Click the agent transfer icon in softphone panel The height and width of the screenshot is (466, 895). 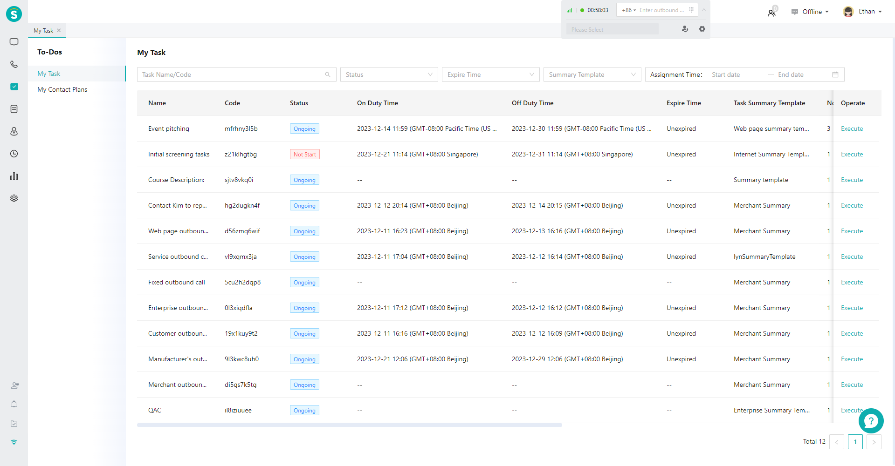click(x=685, y=29)
